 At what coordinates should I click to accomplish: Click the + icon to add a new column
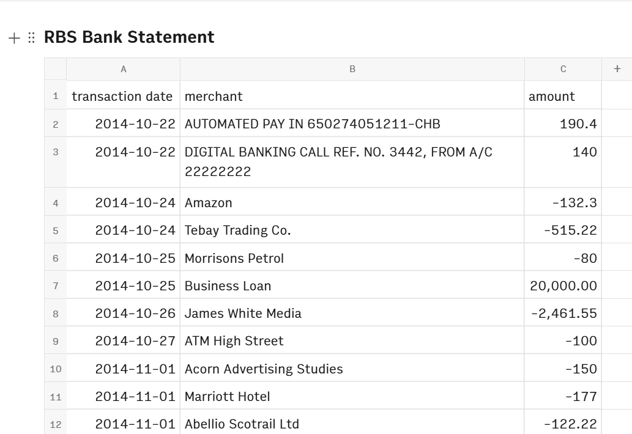point(618,68)
